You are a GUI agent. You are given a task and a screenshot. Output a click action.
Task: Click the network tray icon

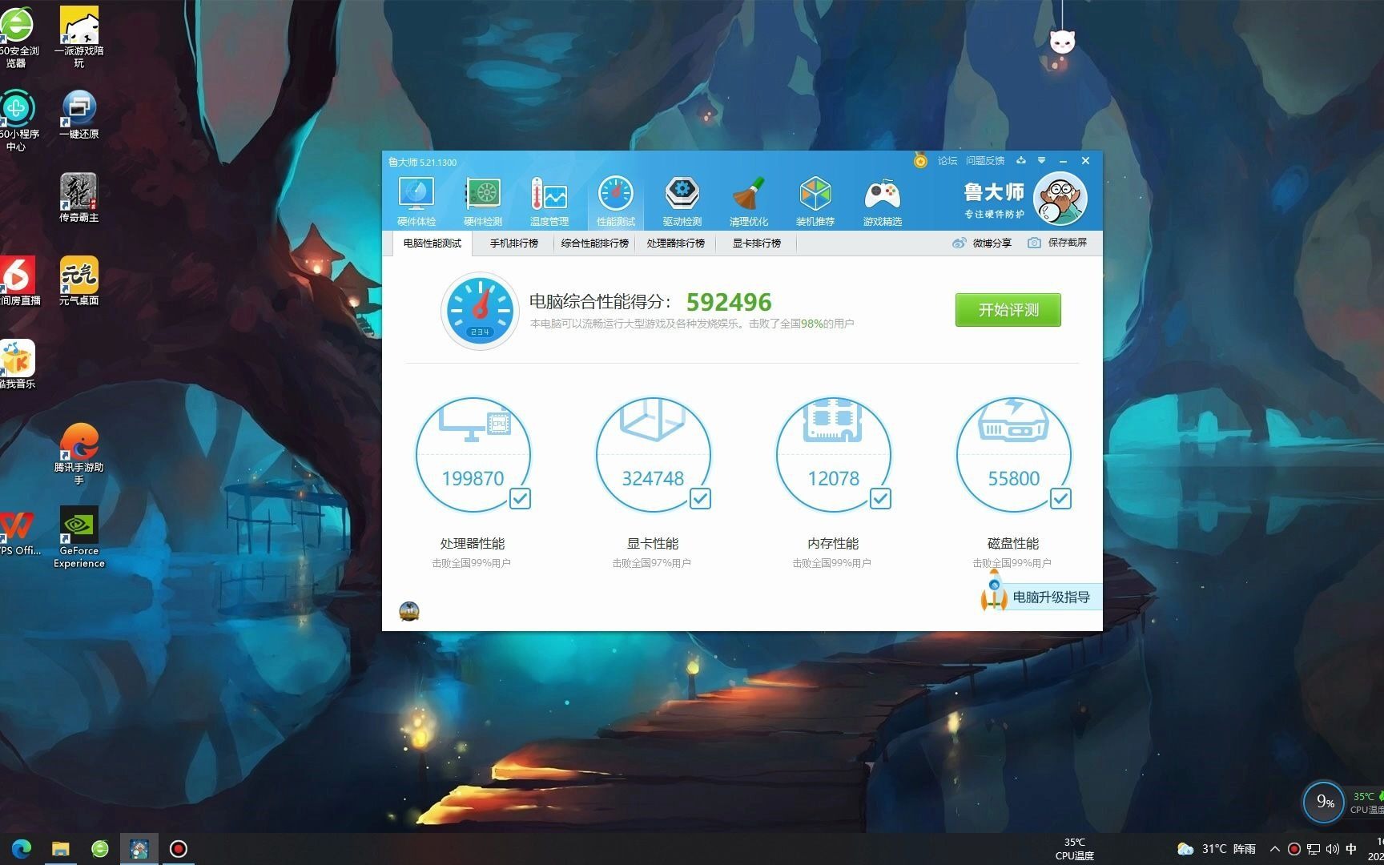1314,849
